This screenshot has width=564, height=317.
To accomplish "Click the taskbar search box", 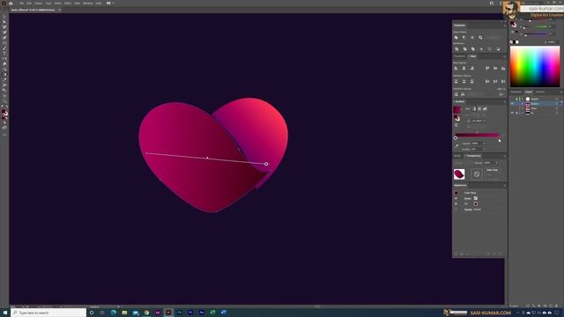I will click(49, 313).
